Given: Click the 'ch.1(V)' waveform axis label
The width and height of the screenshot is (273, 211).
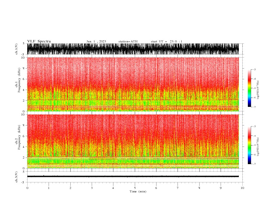Looking at the screenshot, I should [x=17, y=49].
